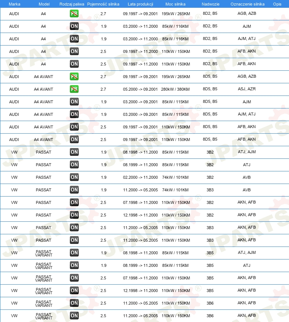This screenshot has height=322, width=289.
Task: Click the Moc silnika column header
Action: click(x=176, y=4)
